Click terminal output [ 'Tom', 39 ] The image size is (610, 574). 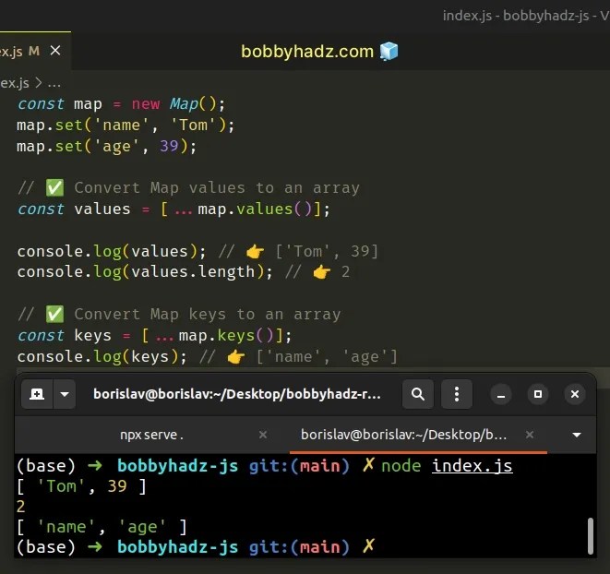(x=82, y=486)
